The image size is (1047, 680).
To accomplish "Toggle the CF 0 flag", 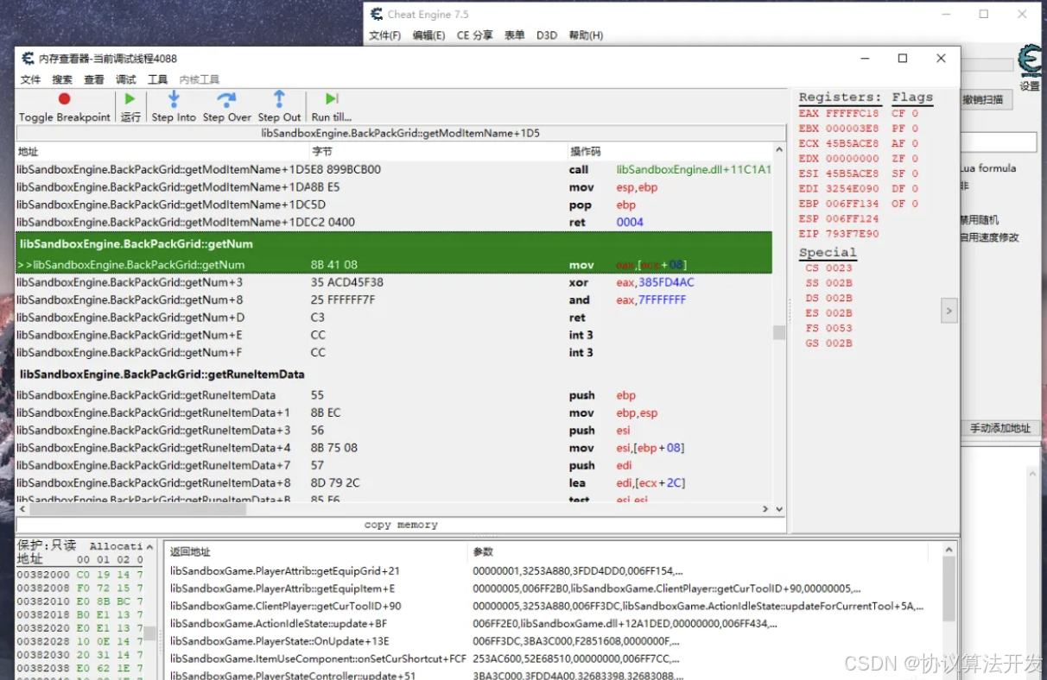I will [904, 114].
